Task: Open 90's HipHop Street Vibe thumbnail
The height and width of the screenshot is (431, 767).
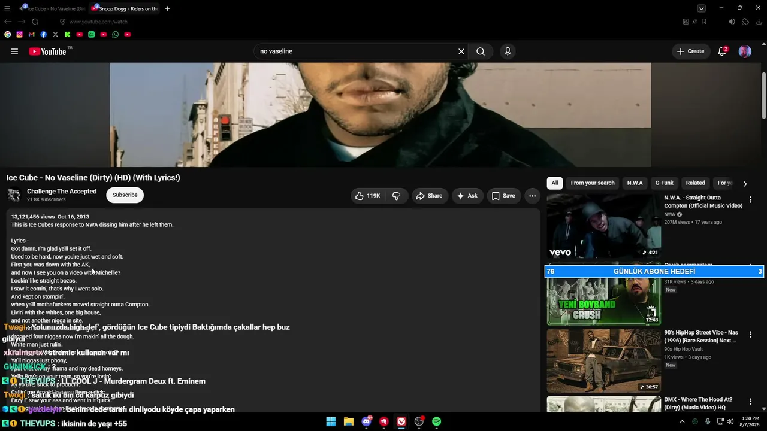Action: pyautogui.click(x=604, y=360)
